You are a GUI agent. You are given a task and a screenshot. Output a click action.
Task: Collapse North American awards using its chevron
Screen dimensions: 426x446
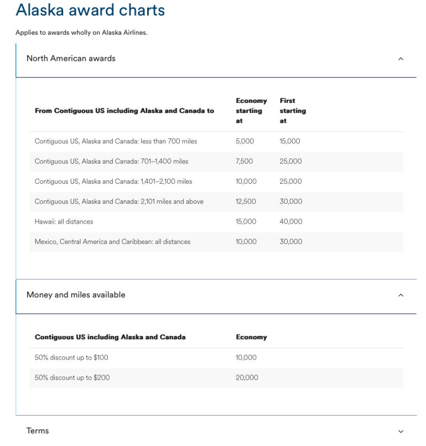pos(401,59)
